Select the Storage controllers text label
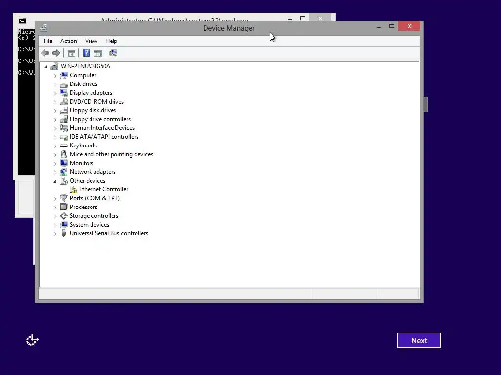The image size is (501, 375). (x=94, y=216)
